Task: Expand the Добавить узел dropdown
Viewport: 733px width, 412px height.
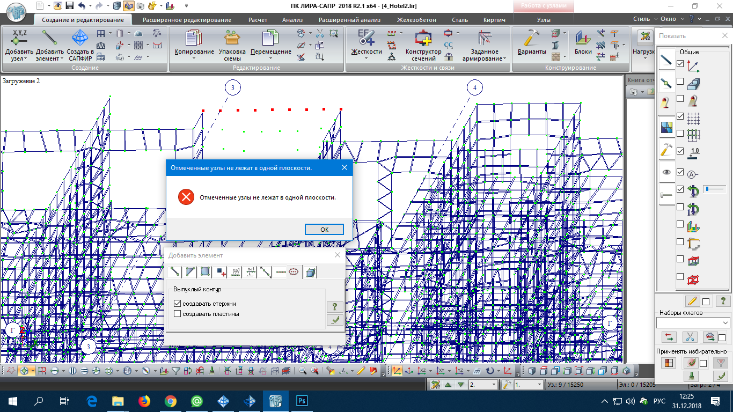Action: click(19, 58)
